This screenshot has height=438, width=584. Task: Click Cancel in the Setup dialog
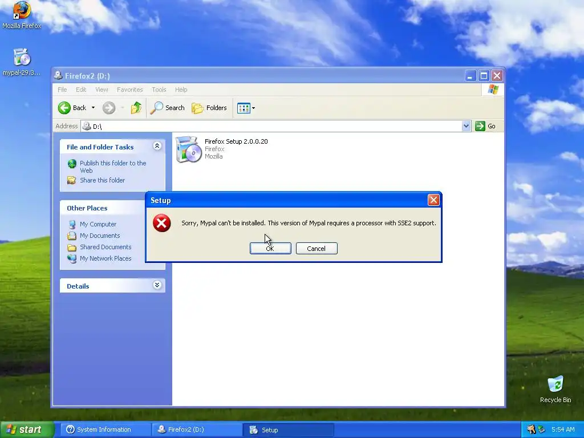tap(317, 249)
